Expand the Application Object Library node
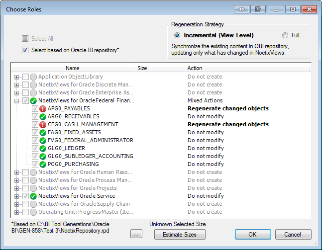This screenshot has width=322, height=250. 16,77
